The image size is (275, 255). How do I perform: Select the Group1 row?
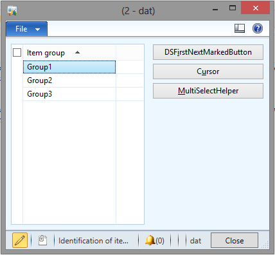[69, 67]
